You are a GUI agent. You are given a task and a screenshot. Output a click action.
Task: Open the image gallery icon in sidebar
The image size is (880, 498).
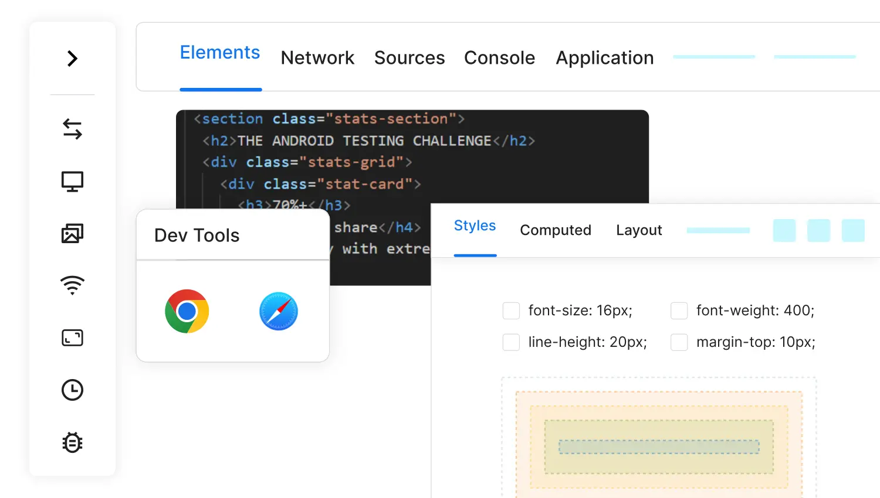click(x=72, y=234)
